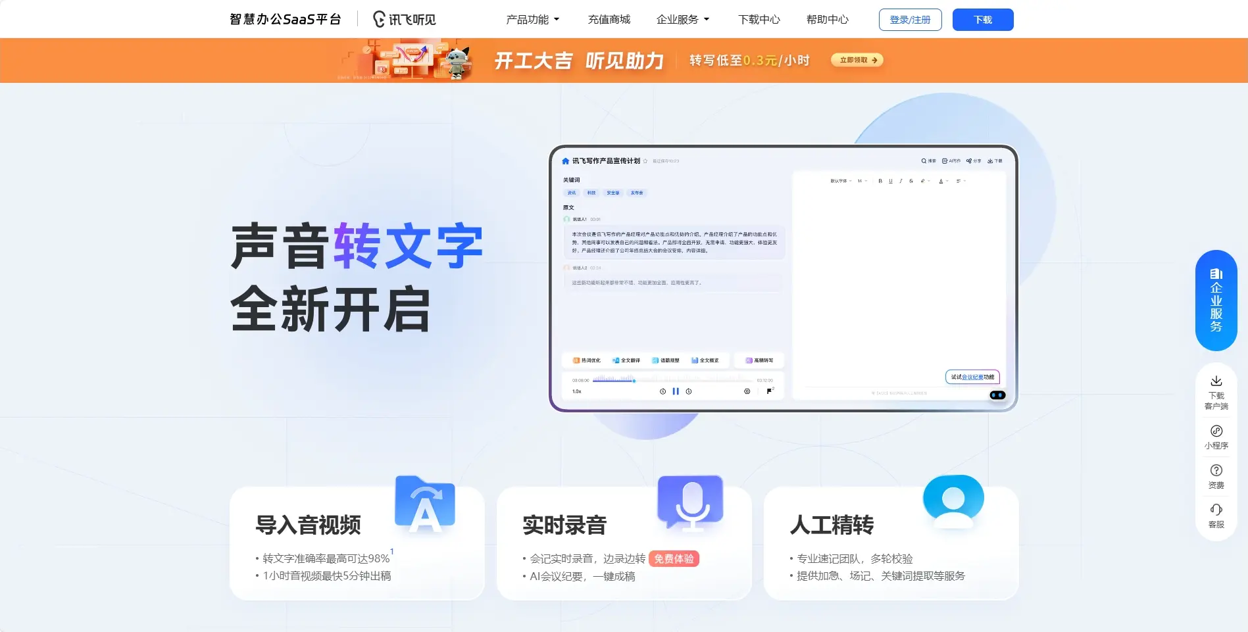The image size is (1248, 632).
Task: Claim the offer via 立即领取 button
Action: [857, 60]
